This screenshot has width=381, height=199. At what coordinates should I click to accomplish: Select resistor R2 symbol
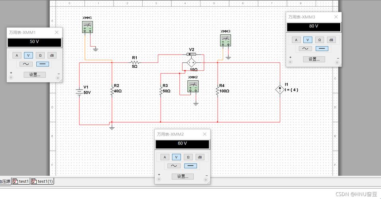click(x=112, y=91)
